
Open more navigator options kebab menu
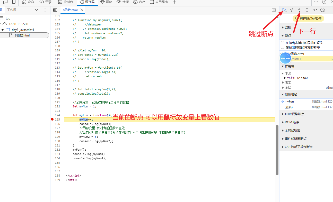click(45, 10)
